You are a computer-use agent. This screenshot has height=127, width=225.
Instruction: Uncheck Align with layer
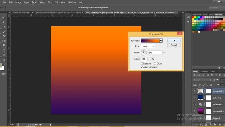pyautogui.click(x=142, y=67)
